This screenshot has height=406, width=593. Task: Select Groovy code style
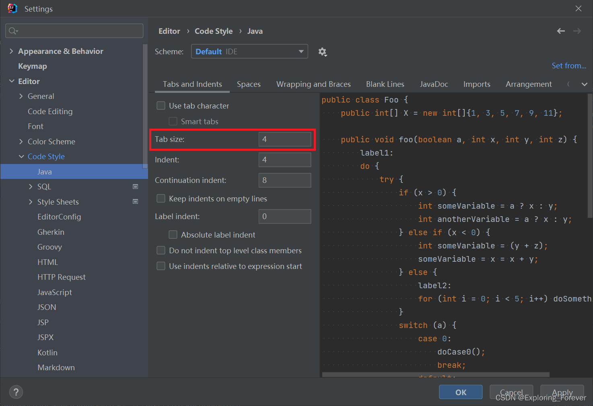(49, 247)
